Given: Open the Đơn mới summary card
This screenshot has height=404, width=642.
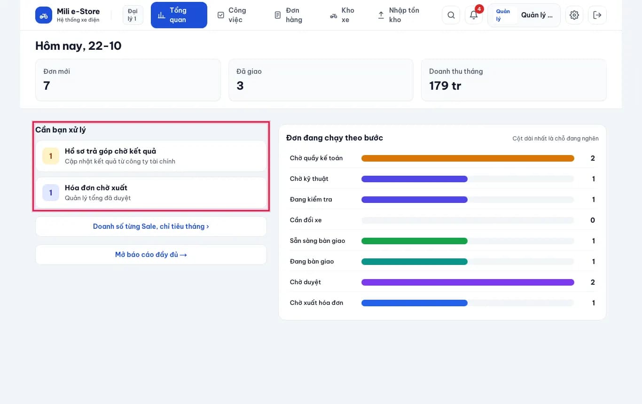Looking at the screenshot, I should 128,80.
